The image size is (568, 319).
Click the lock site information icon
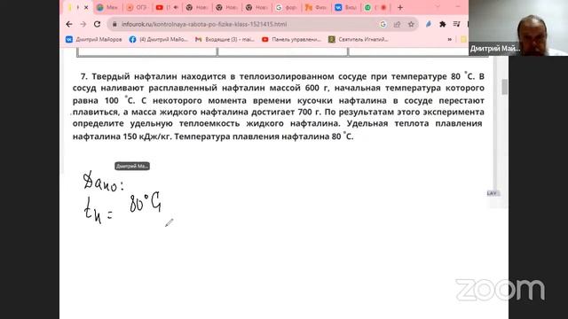pos(114,24)
